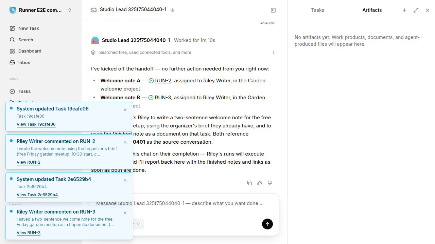The width and height of the screenshot is (435, 244).
Task: Click the green check status beside RUN-2
Action: click(x=151, y=81)
